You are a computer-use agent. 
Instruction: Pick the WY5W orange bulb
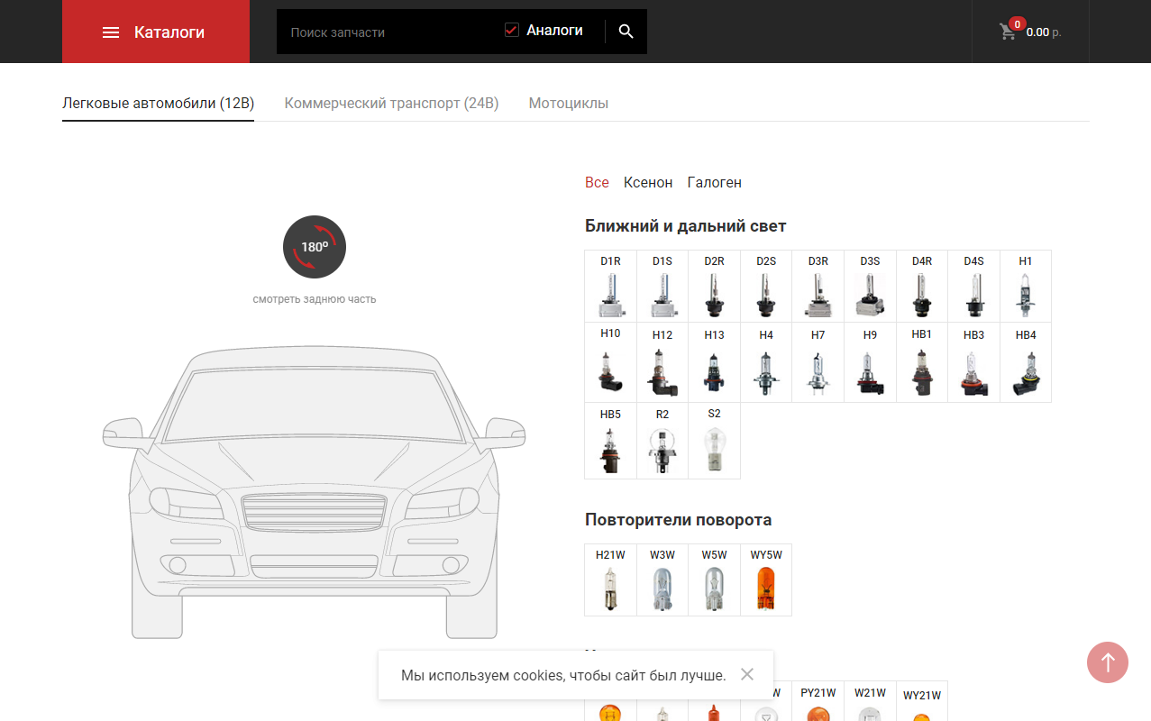tap(766, 580)
